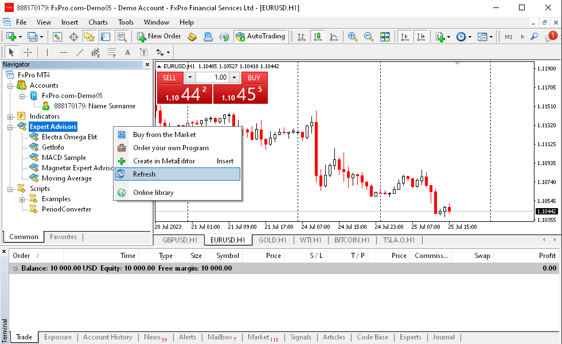Zoom in on the chart
The width and height of the screenshot is (562, 344).
click(x=352, y=37)
